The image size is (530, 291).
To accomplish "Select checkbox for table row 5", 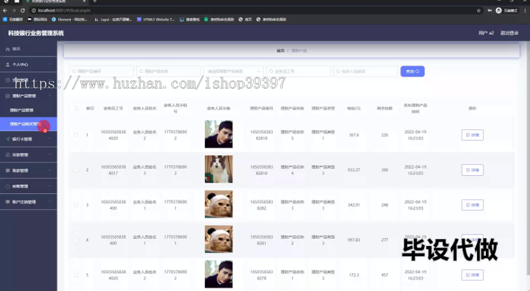I will click(x=76, y=275).
